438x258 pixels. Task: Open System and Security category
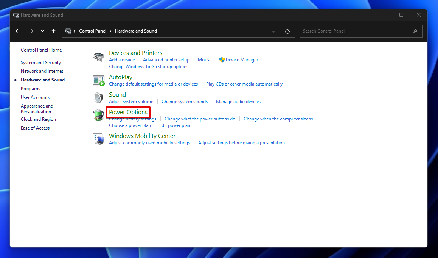41,63
